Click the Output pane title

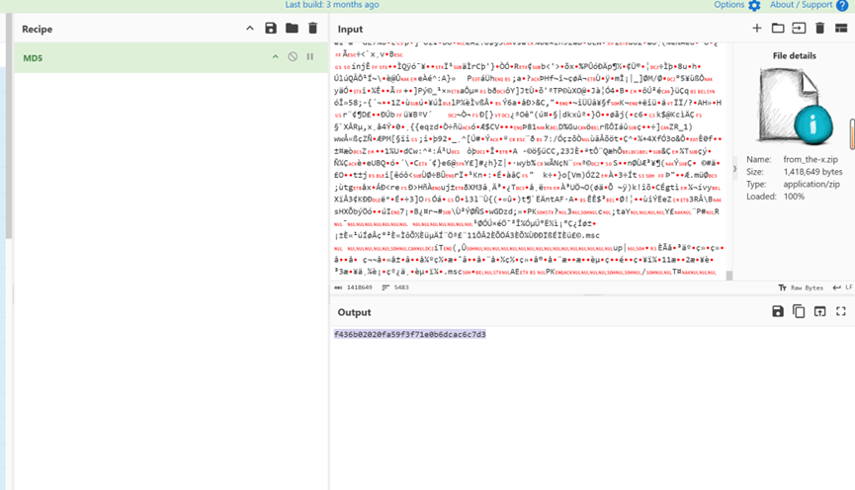coord(354,312)
